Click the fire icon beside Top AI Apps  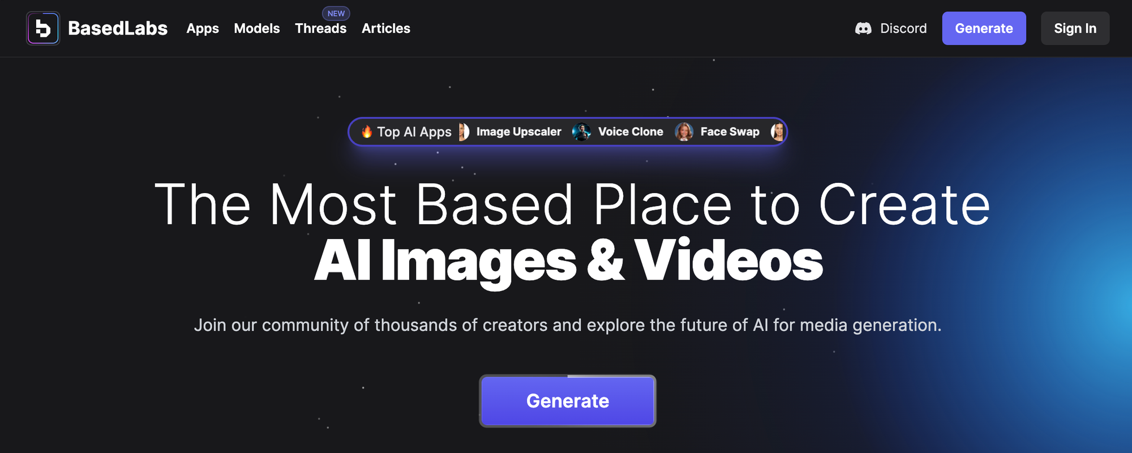[x=367, y=131]
